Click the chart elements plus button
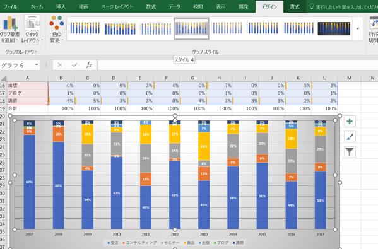Viewport: 378px width, 249px height. pyautogui.click(x=350, y=122)
